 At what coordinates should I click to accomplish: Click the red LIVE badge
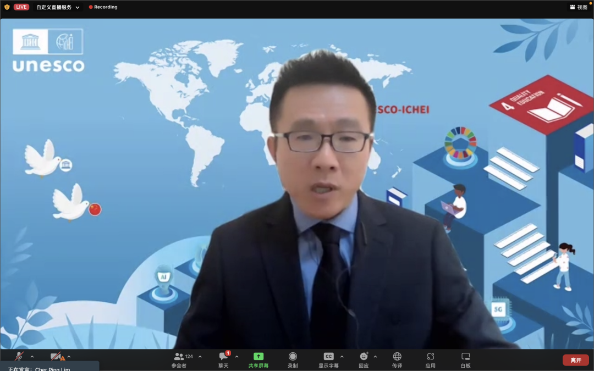pyautogui.click(x=21, y=7)
